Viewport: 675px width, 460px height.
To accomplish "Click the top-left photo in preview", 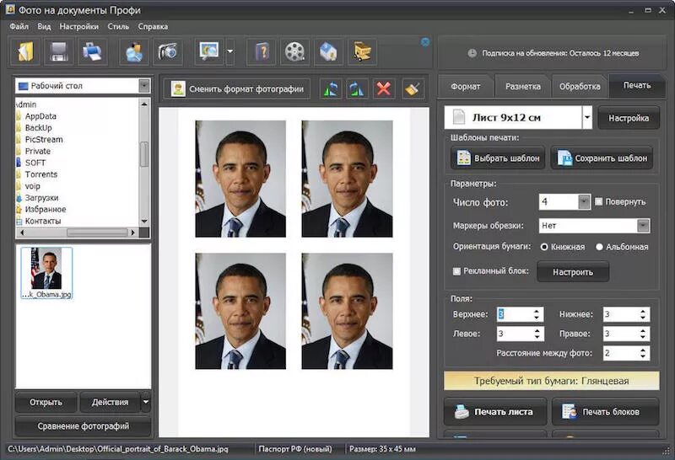I will (x=240, y=179).
